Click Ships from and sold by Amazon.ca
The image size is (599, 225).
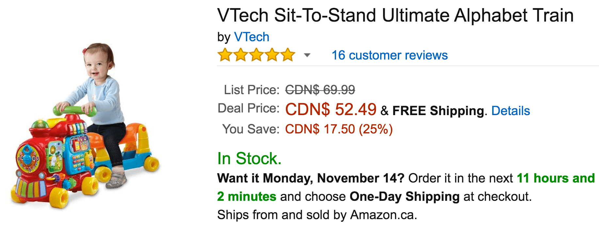point(317,215)
